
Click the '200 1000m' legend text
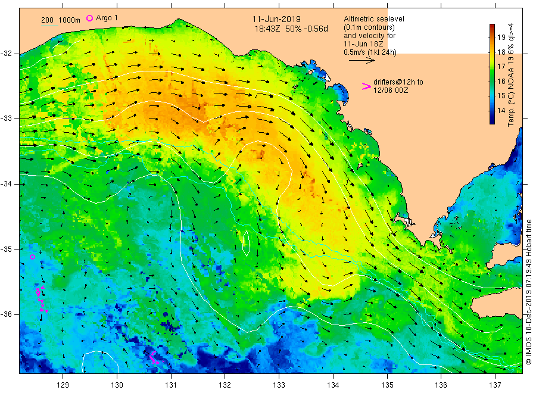point(61,20)
